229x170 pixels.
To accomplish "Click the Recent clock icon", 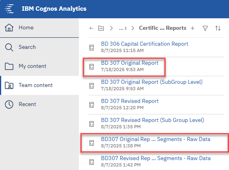I will click(9, 104).
